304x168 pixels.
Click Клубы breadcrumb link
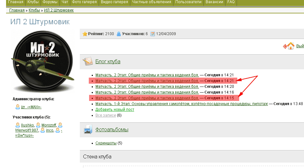click(x=34, y=10)
